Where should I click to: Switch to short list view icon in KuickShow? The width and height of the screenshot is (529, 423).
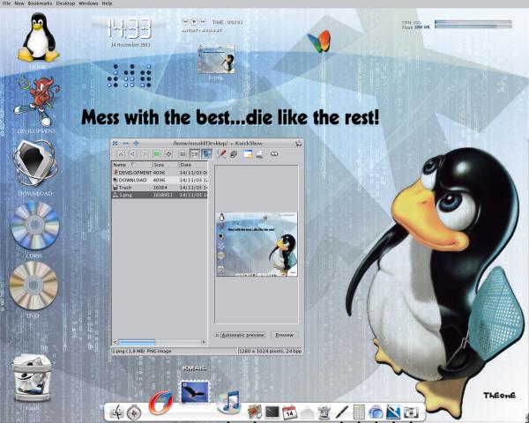183,154
